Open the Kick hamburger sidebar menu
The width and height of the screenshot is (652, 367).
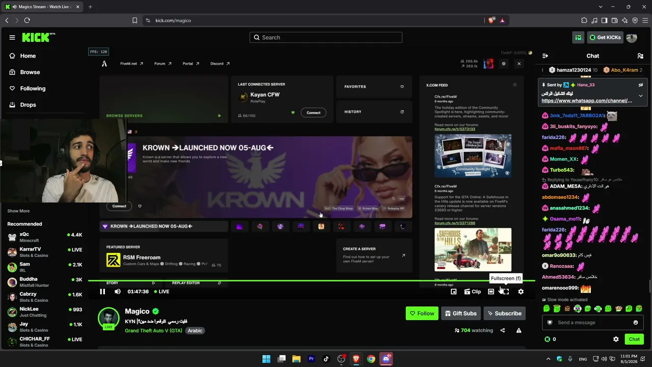(12, 37)
